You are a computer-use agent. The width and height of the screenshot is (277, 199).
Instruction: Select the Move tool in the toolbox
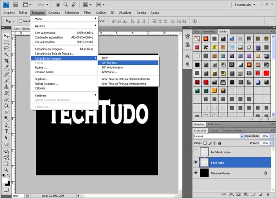coord(6,36)
